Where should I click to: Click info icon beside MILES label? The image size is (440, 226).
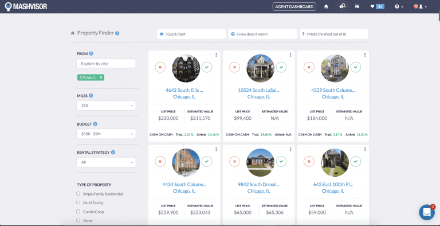point(91,96)
